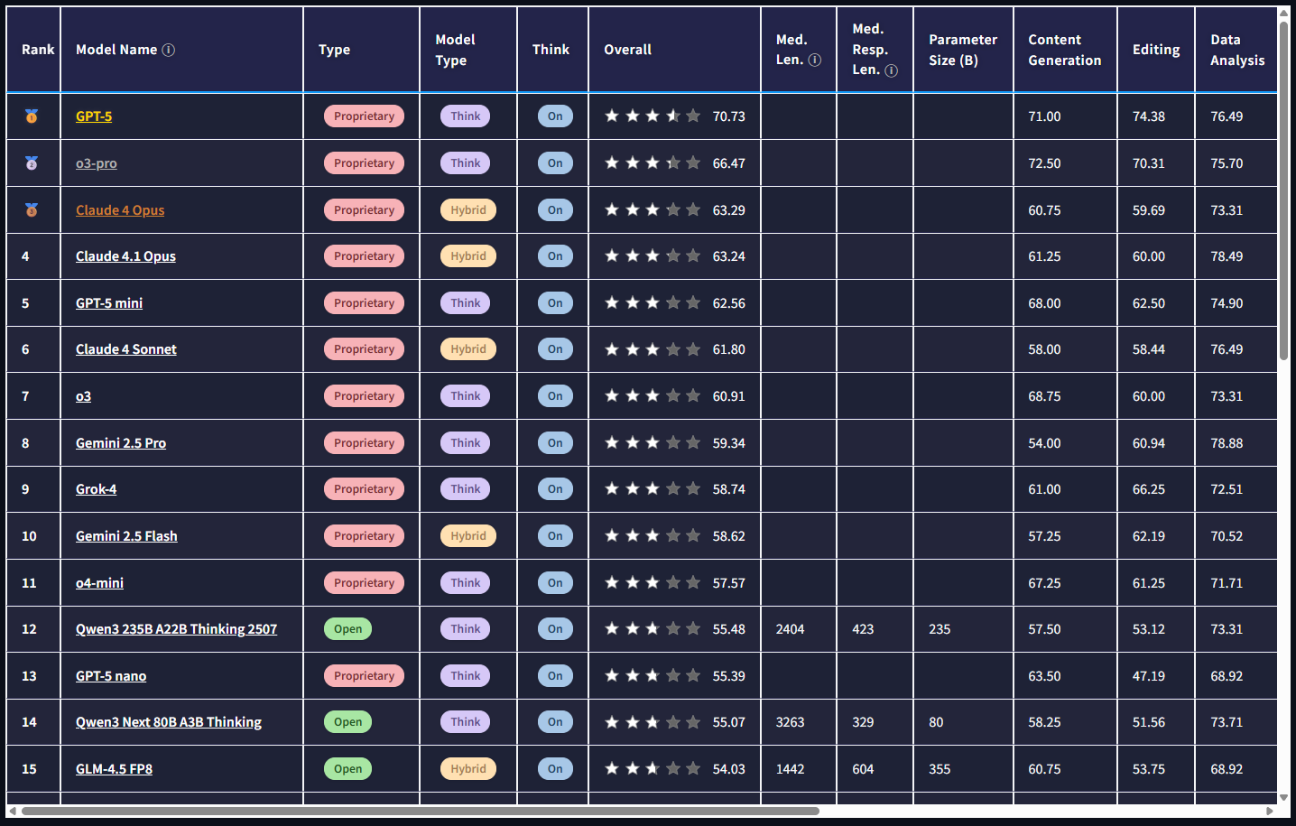Open the o3-pro model link
Screen dimensions: 1296x826
[97, 163]
